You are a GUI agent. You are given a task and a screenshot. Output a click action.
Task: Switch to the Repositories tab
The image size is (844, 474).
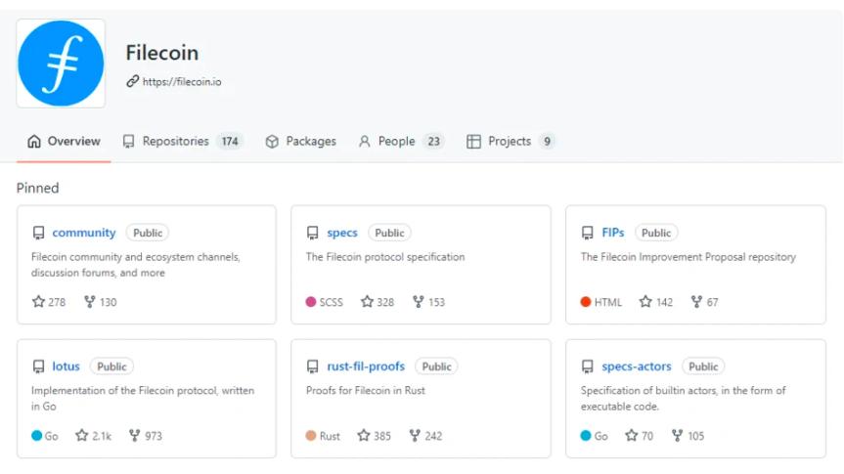(175, 142)
